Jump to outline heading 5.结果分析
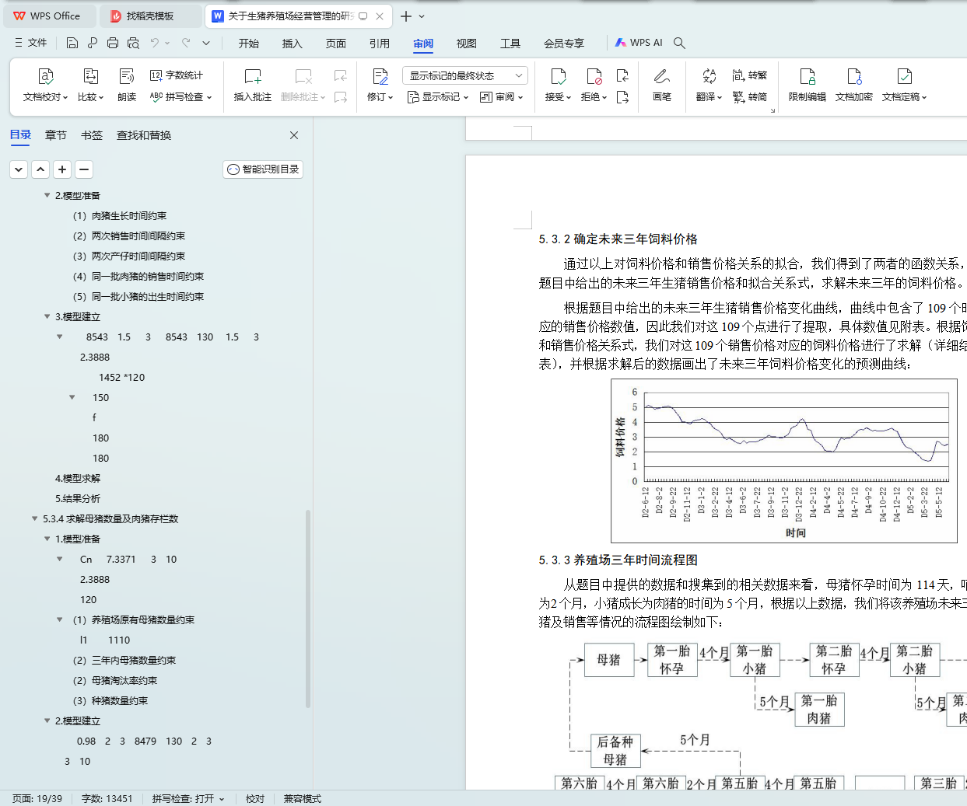The height and width of the screenshot is (806, 967). coord(78,498)
